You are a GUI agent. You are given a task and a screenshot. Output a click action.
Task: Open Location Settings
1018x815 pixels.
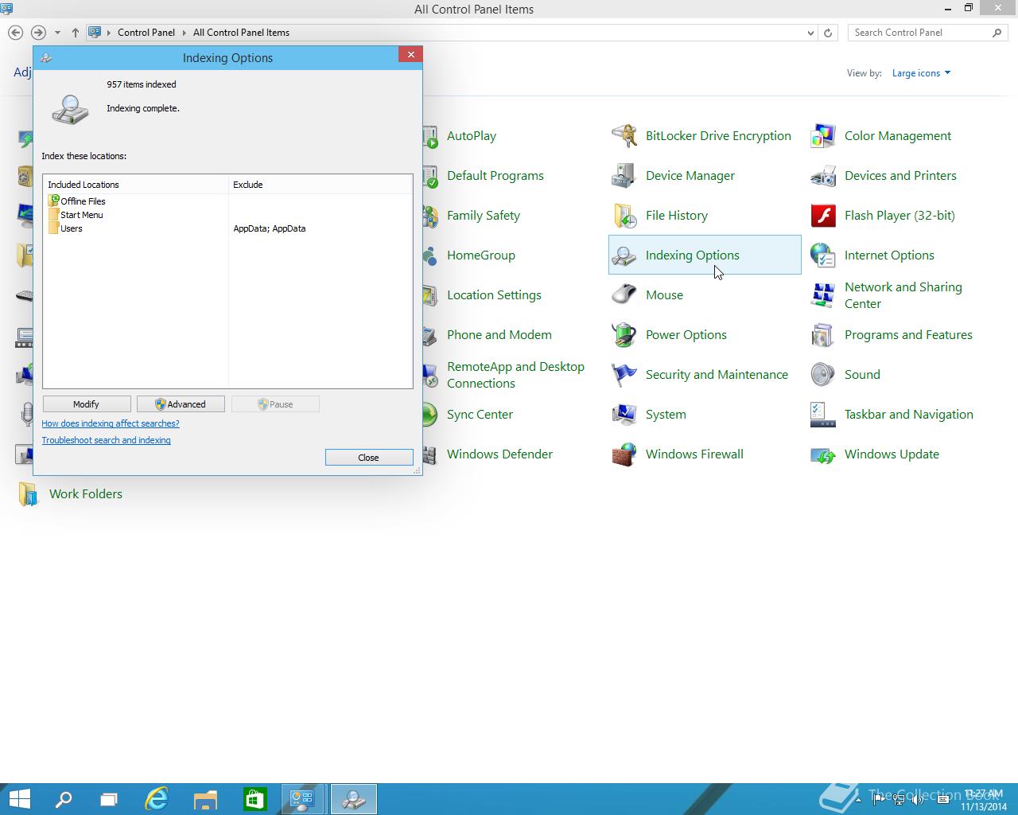494,295
